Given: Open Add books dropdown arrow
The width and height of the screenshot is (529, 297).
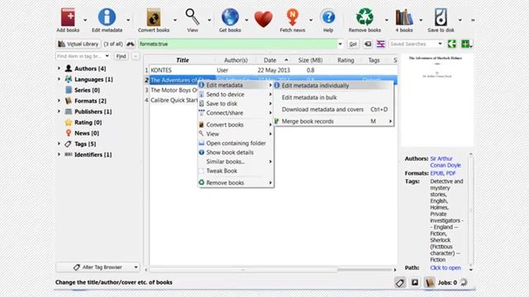Looking at the screenshot, I should tap(85, 20).
